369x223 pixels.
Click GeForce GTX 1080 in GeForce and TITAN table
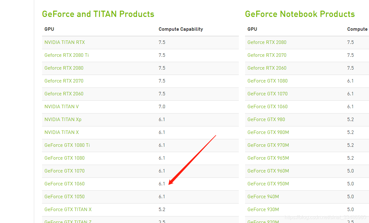click(x=65, y=158)
